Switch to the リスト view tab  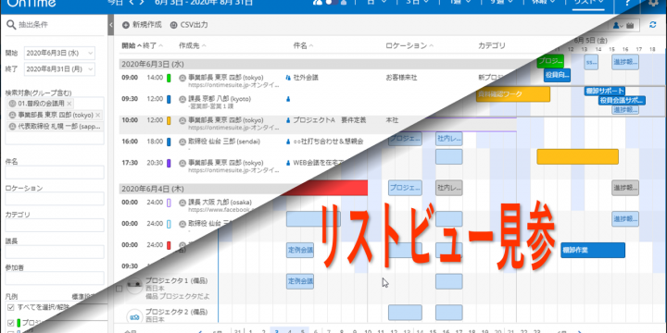point(589,3)
